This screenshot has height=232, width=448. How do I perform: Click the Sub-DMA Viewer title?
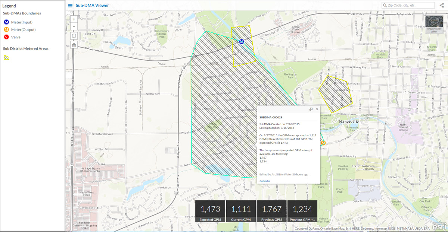click(x=92, y=6)
